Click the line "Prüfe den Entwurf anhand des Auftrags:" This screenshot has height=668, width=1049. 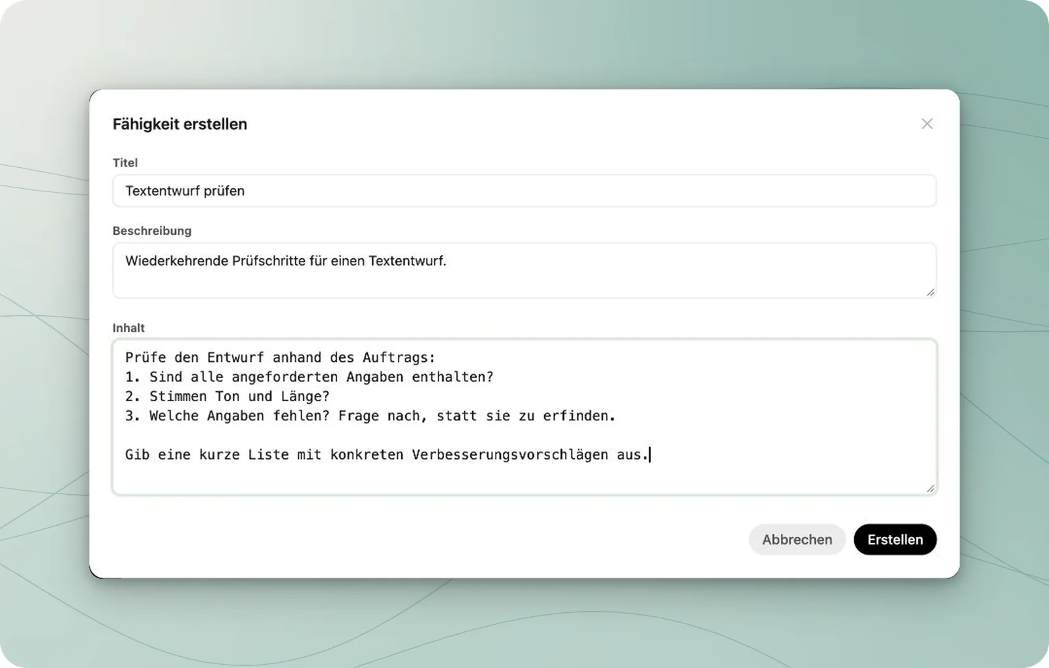280,357
